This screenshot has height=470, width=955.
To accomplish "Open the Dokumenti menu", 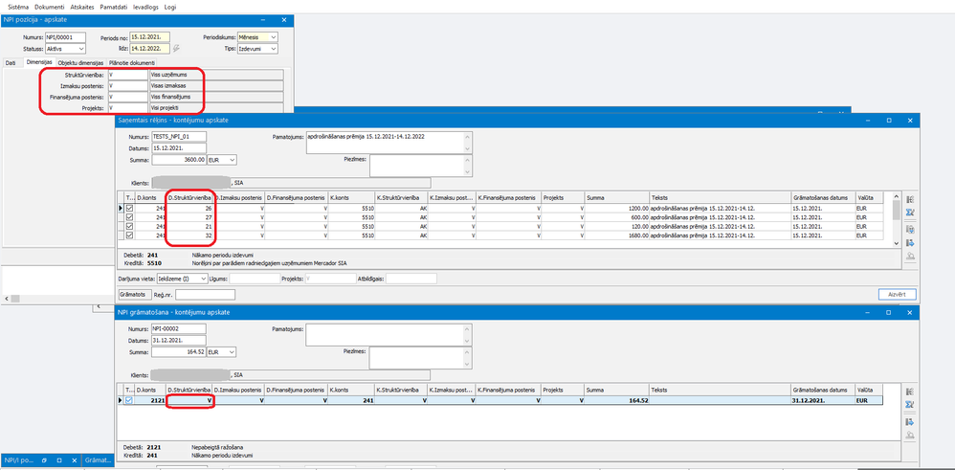I will point(50,7).
